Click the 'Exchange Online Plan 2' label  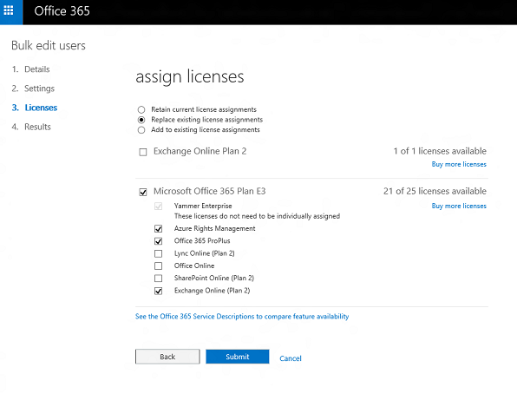tap(200, 151)
